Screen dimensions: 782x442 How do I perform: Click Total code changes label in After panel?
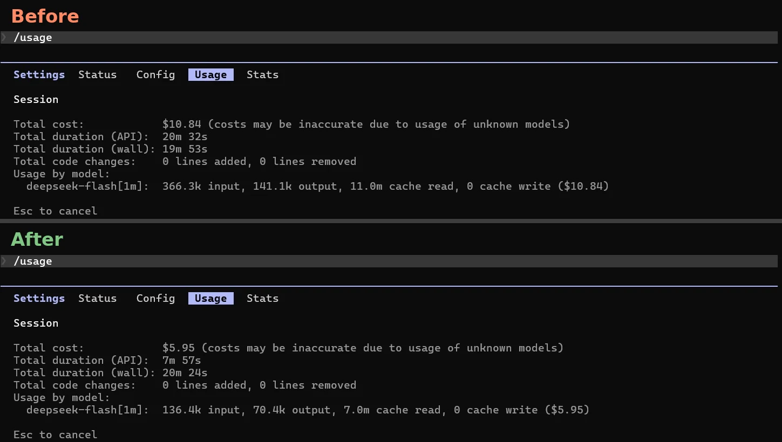point(74,385)
